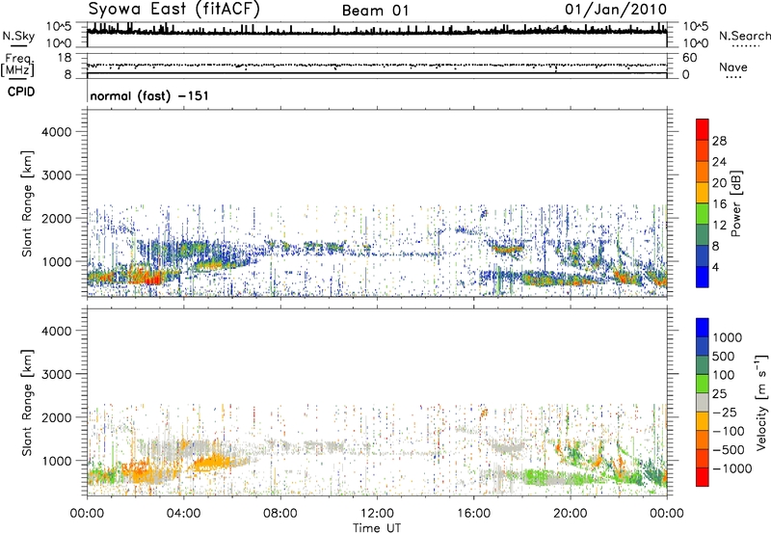This screenshot has height=534, width=771.
Task: Pick the bright blue top velocity colorbar segment
Action: tap(703, 328)
